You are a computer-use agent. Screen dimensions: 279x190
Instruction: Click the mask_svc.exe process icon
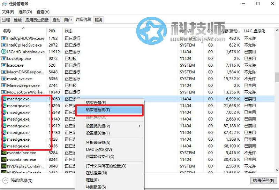click(x=4, y=79)
